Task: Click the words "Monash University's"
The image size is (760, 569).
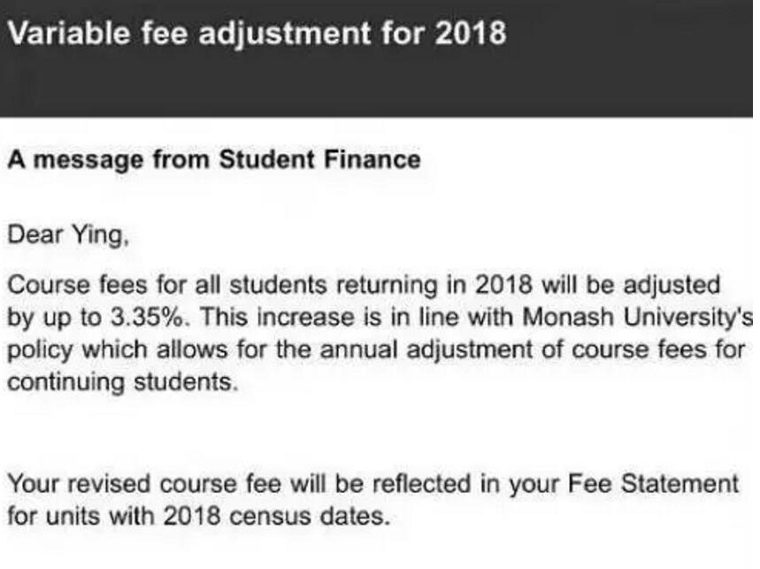Action: point(637,318)
